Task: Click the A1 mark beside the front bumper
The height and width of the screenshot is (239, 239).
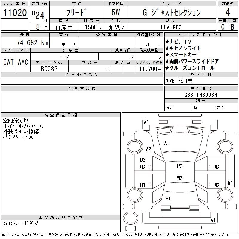Action: tap(146, 122)
